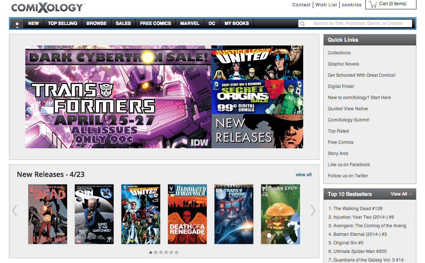Open the Justice League United banner
This screenshot has height=263, width=425.
[x=257, y=63]
